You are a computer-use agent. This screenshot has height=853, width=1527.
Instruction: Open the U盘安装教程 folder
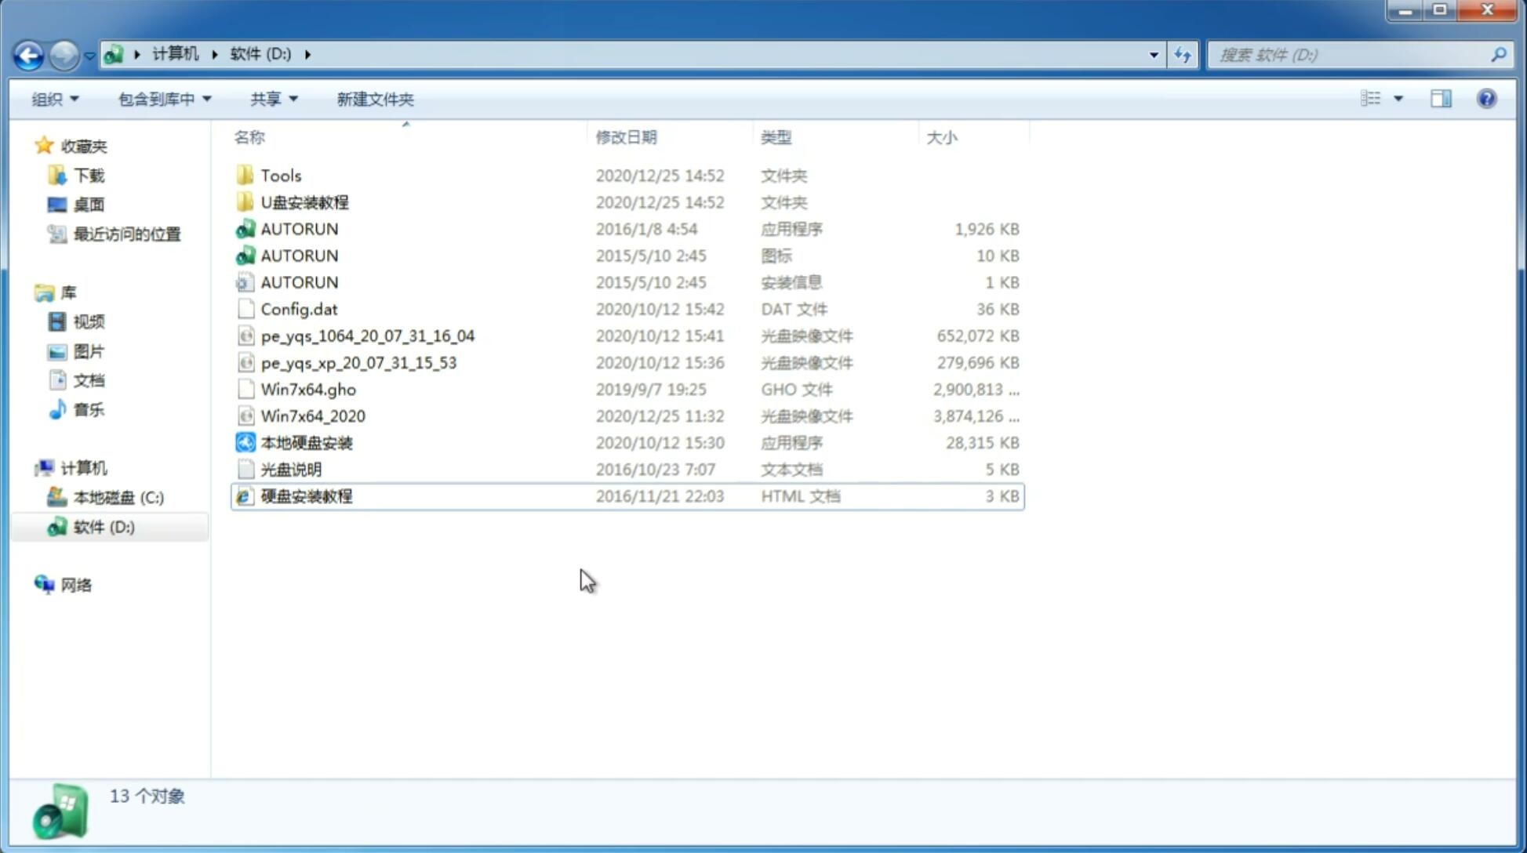click(305, 201)
